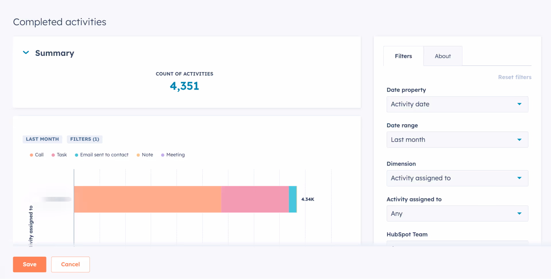The image size is (551, 279).
Task: Open the Date property dropdown
Action: click(457, 104)
